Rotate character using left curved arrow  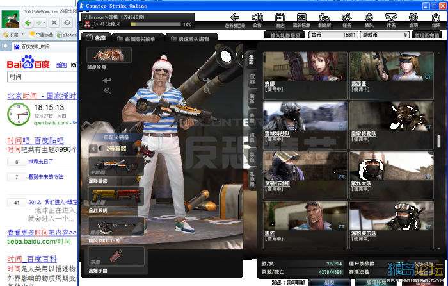(107, 80)
